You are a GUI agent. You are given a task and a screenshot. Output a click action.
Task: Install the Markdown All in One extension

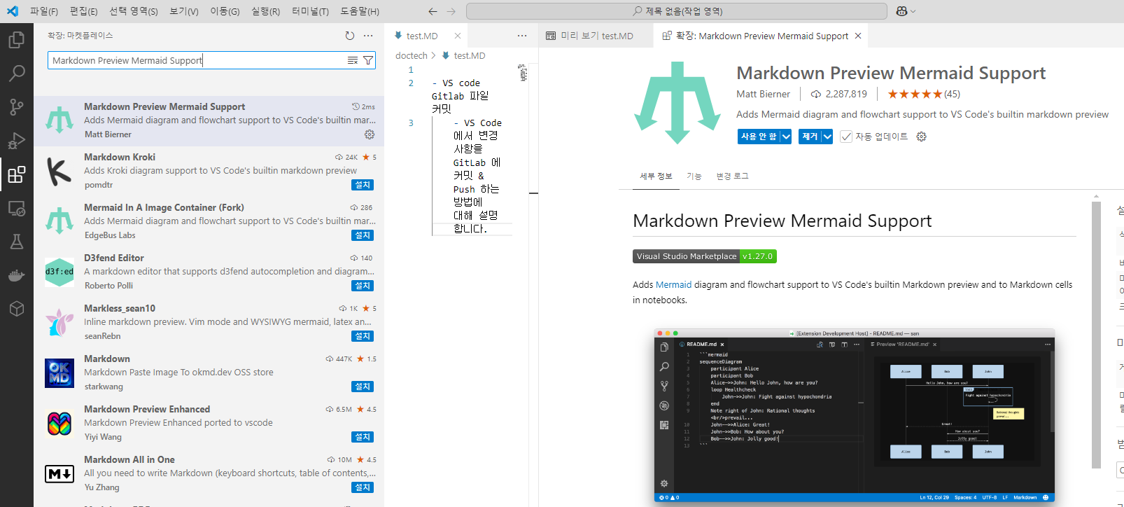tap(363, 487)
